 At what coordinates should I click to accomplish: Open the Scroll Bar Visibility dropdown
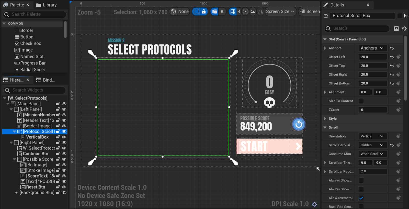point(372,145)
